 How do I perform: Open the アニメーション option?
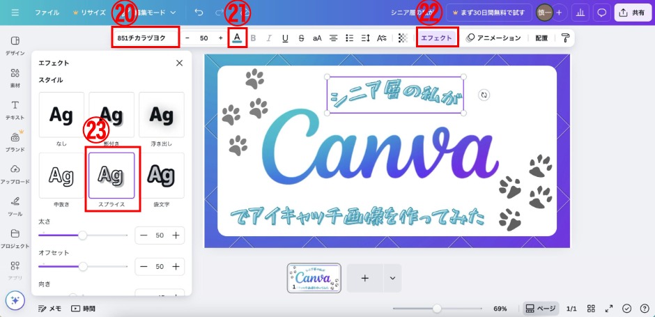494,38
